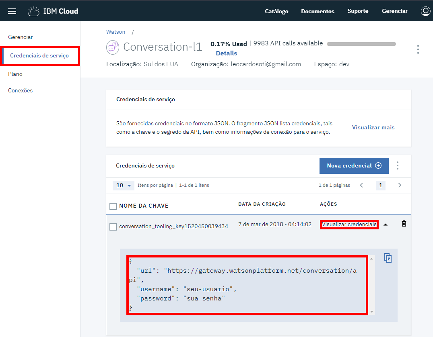433x337 pixels.
Task: Open the hamburger navigation menu
Action: (x=12, y=11)
